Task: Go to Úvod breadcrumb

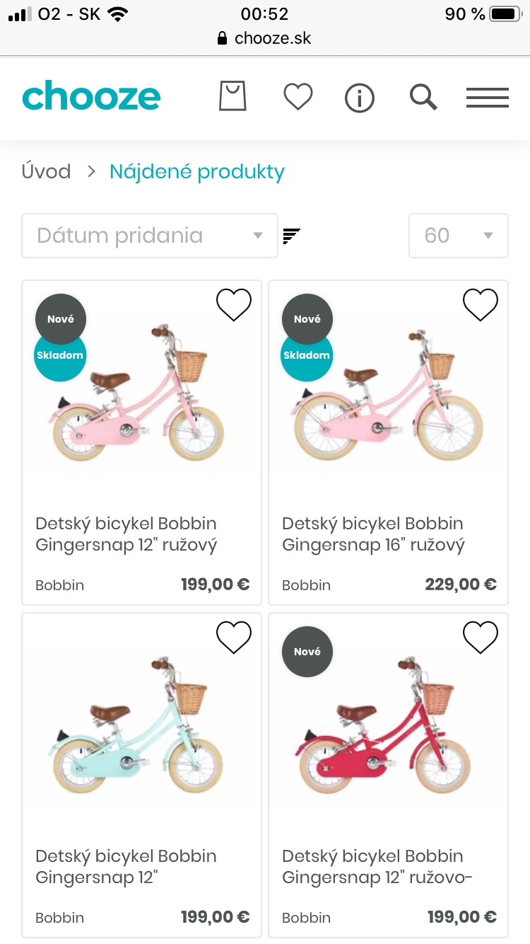Action: pos(47,171)
